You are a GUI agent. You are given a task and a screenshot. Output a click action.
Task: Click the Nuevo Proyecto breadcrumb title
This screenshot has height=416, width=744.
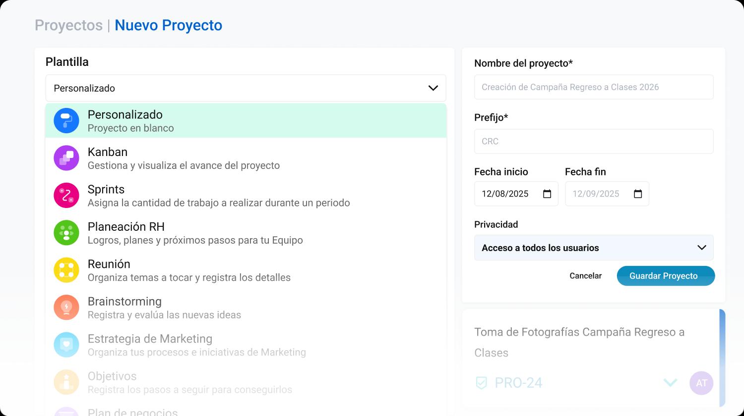pos(168,25)
